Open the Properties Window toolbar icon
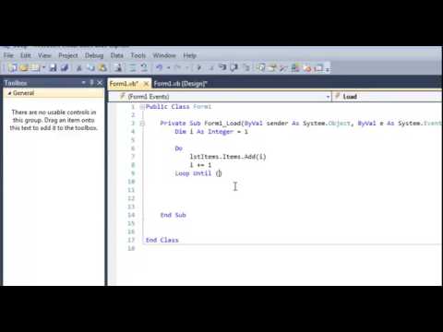Screen dimensions: 443x332 point(272,67)
